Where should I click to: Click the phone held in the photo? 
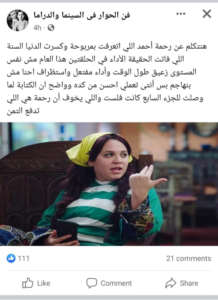click(x=67, y=231)
